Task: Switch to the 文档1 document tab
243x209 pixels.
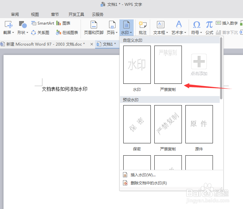Action: point(106,44)
